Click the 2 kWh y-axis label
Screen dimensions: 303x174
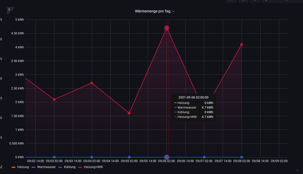point(19,102)
